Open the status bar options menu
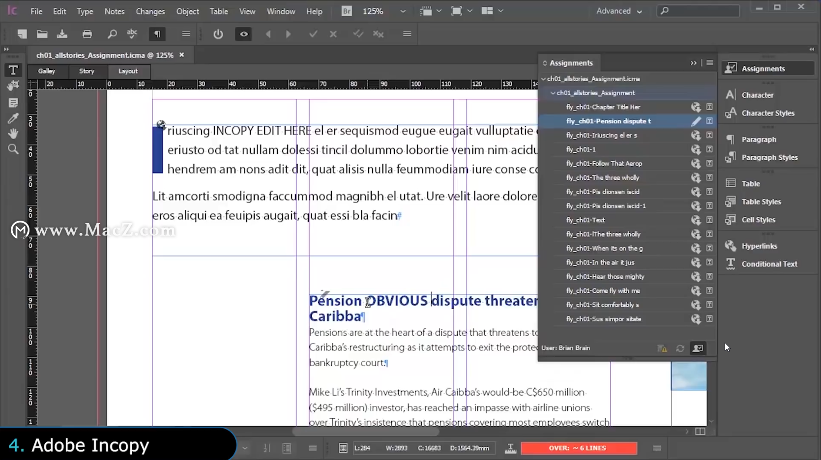 click(x=657, y=448)
